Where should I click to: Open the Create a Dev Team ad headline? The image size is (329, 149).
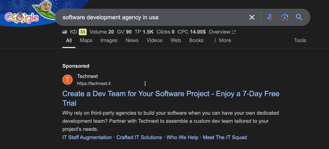pyautogui.click(x=171, y=98)
